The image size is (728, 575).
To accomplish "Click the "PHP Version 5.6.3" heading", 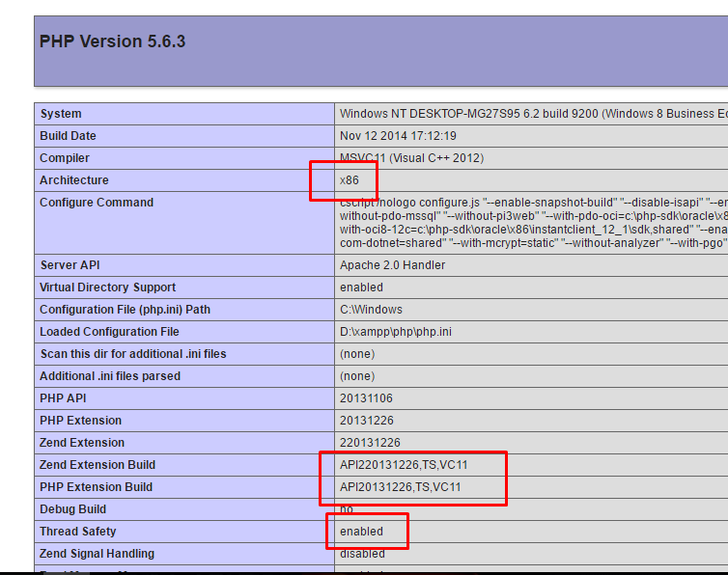I will [112, 41].
